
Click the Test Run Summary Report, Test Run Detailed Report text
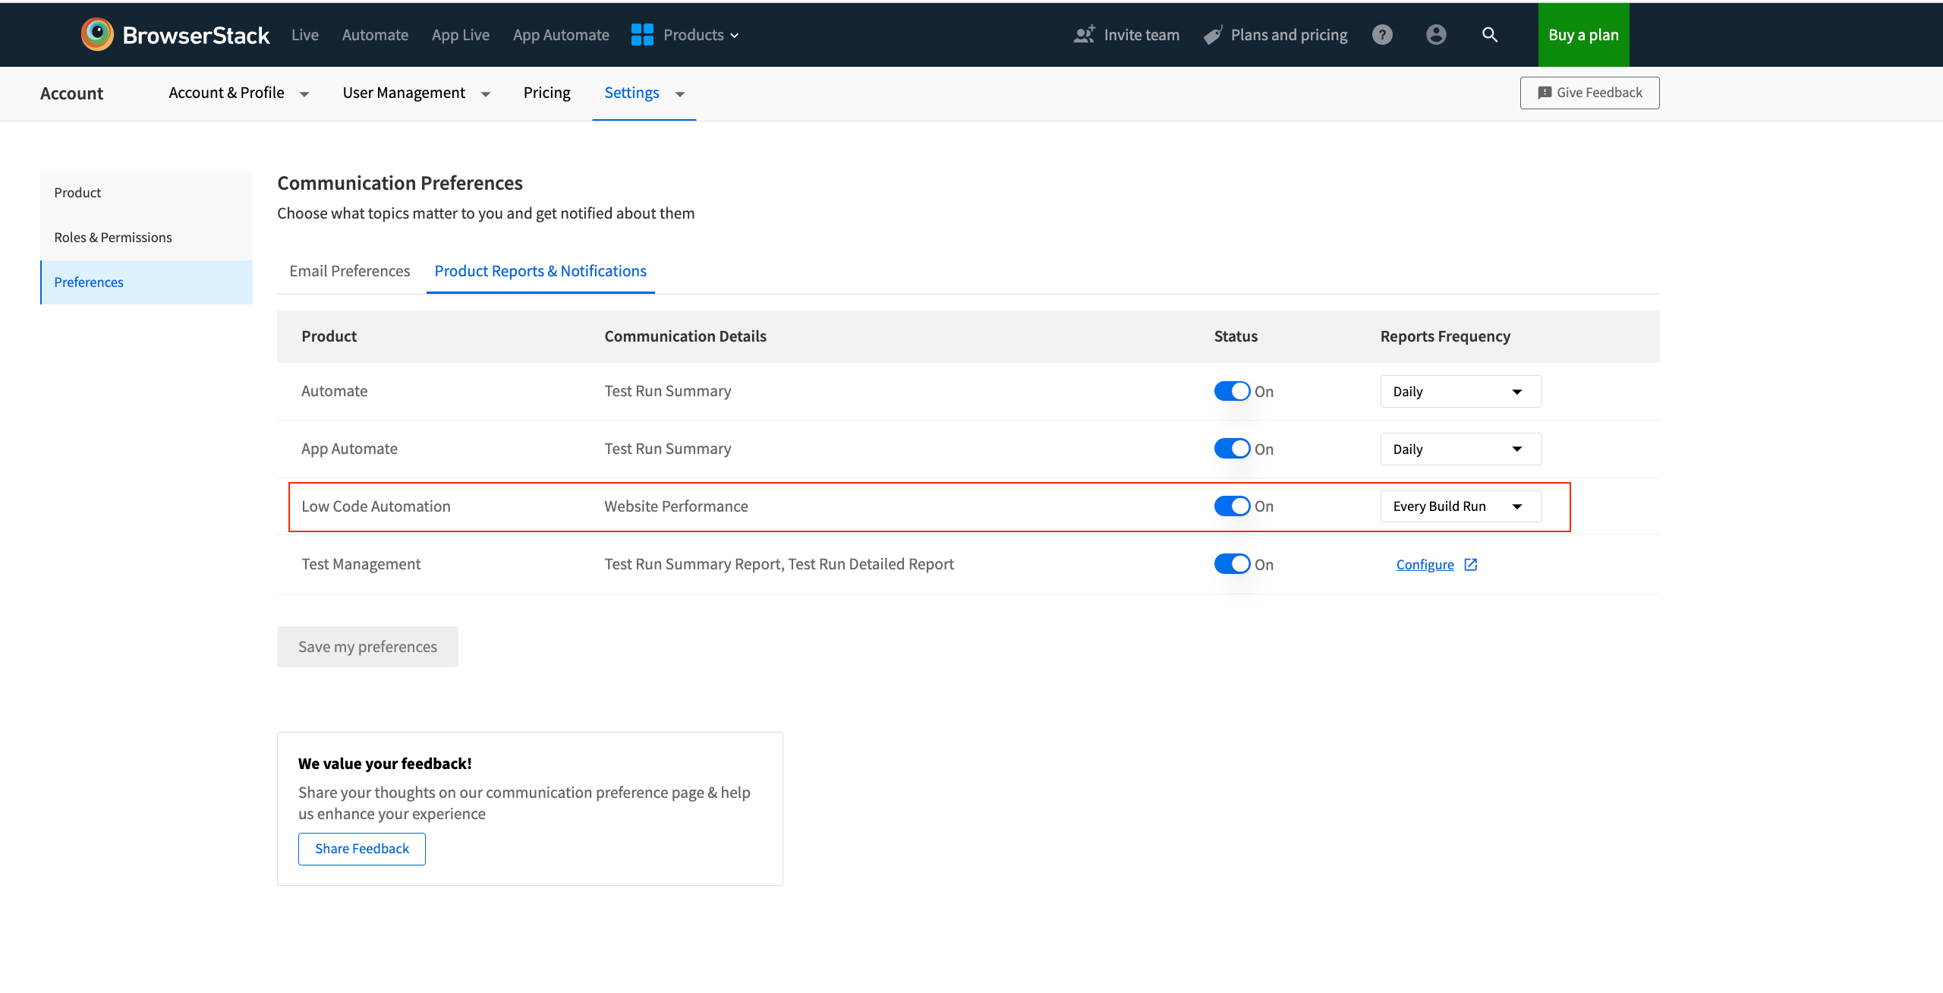[779, 564]
